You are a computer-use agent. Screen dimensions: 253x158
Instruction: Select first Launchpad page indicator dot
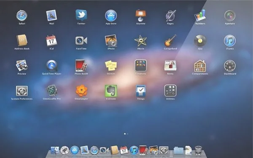tap(125, 134)
